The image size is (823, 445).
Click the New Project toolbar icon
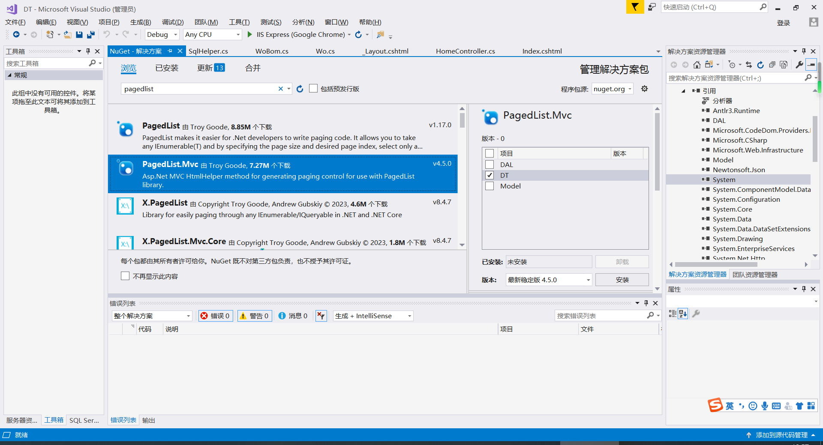50,35
